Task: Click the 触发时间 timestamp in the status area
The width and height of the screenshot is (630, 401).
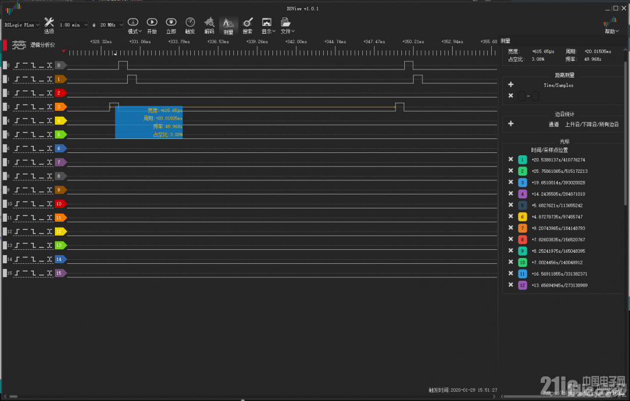Action: 463,390
